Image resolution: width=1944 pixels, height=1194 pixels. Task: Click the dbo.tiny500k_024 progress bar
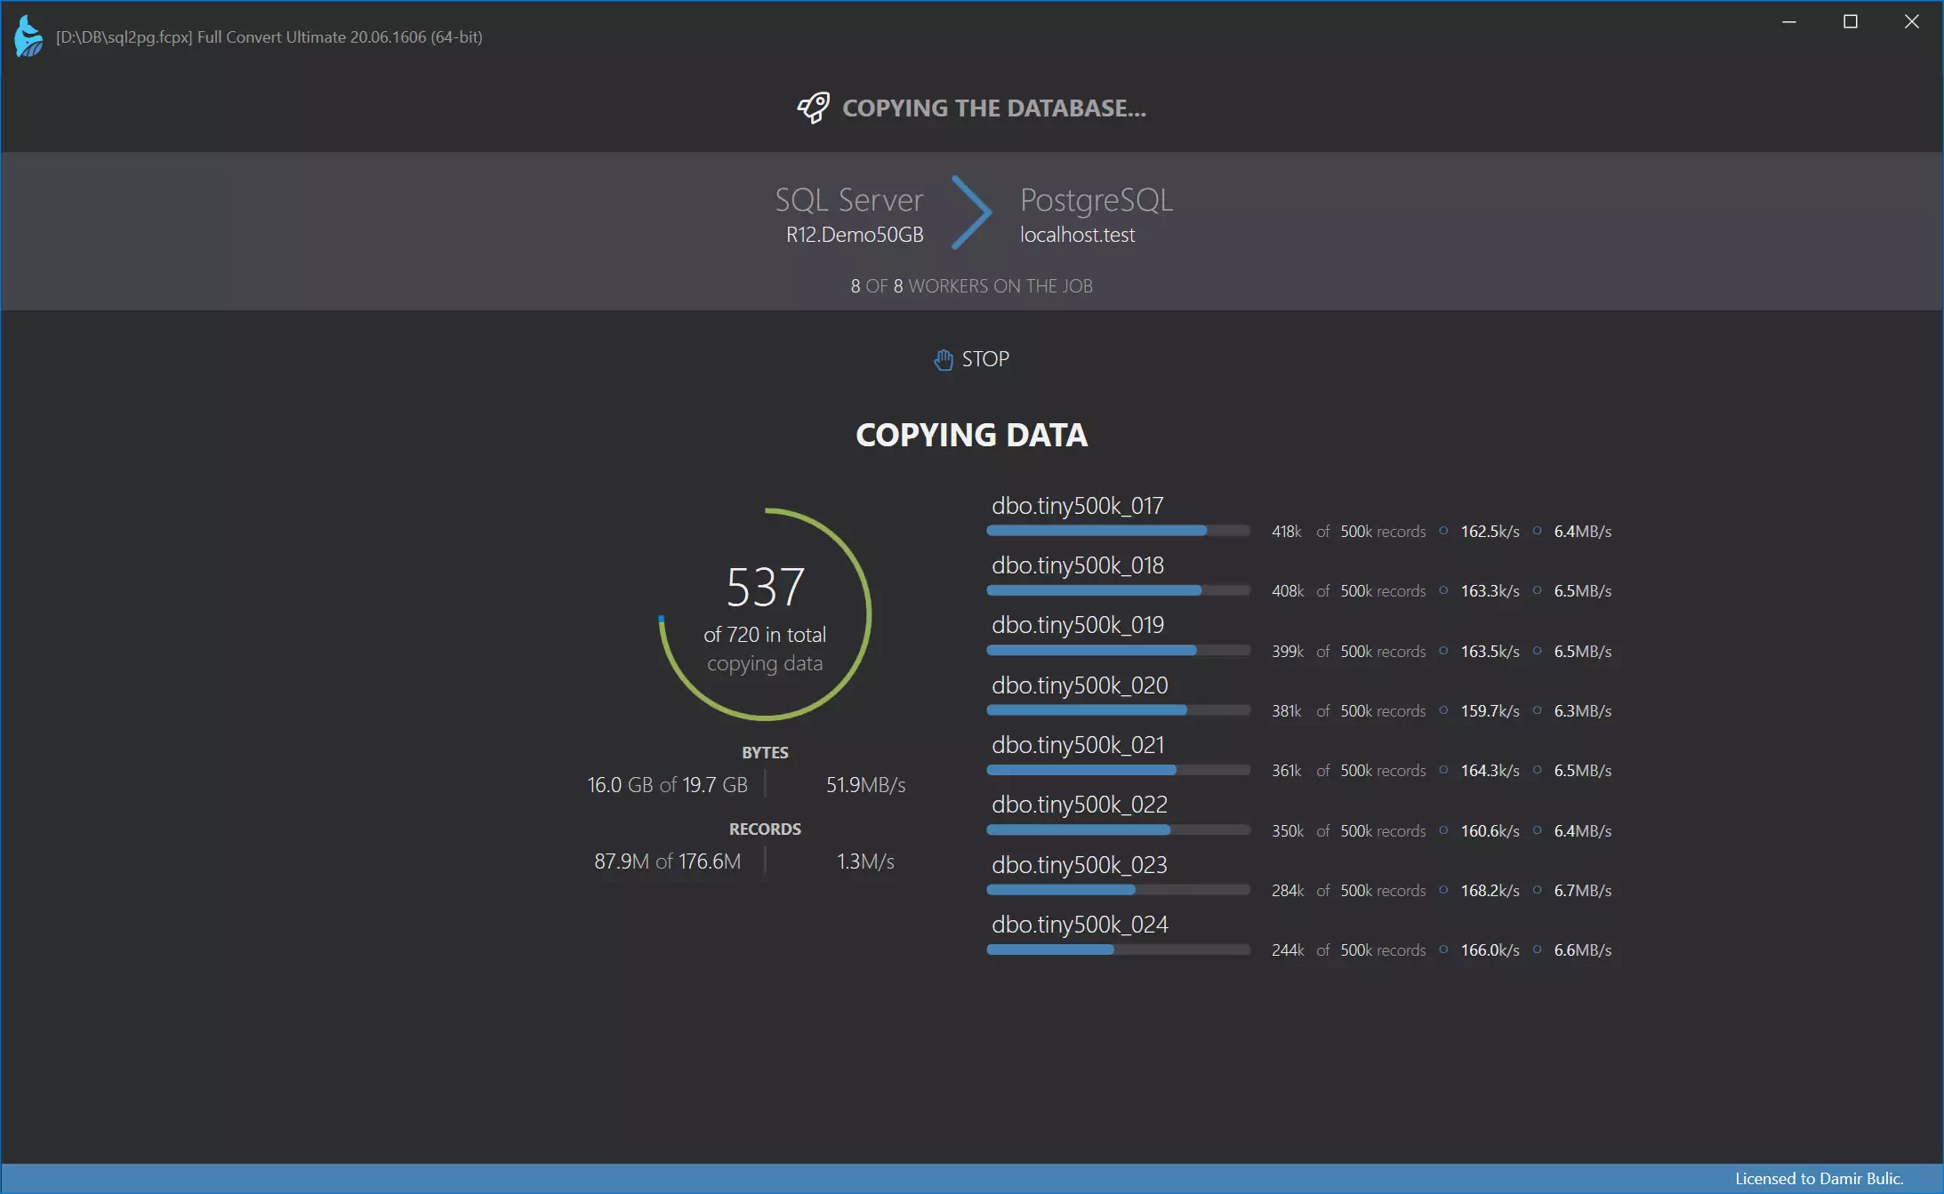1118,950
